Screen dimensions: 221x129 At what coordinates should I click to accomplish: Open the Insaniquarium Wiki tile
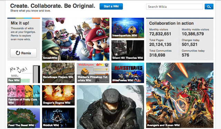click(128, 28)
